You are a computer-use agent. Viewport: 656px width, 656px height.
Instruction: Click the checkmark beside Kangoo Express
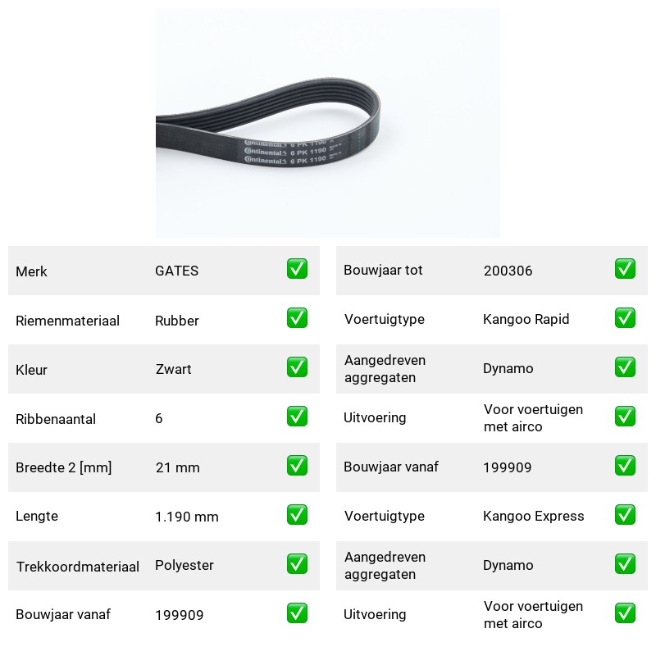(x=625, y=515)
